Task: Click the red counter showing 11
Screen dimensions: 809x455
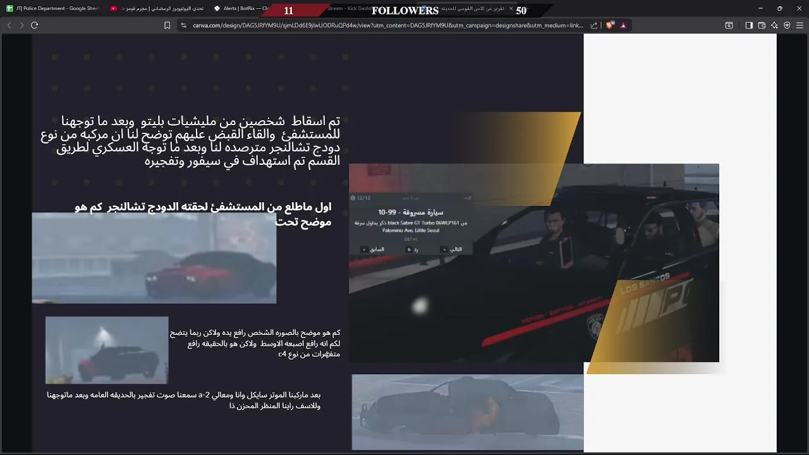Action: coord(288,11)
